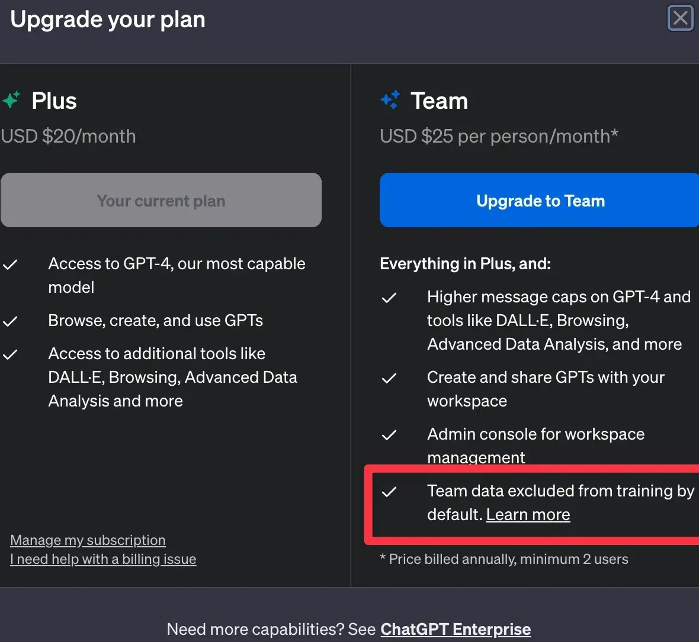
Task: Click checkmark next to additional tools like DALL·E
Action: (10, 354)
